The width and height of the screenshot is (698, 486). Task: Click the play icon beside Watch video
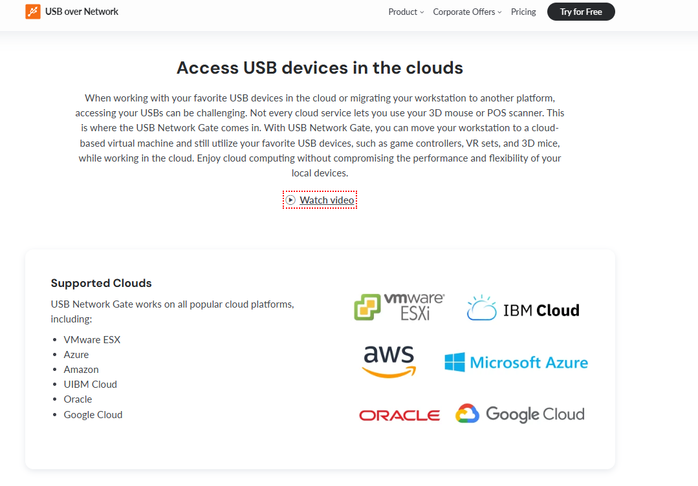click(290, 200)
